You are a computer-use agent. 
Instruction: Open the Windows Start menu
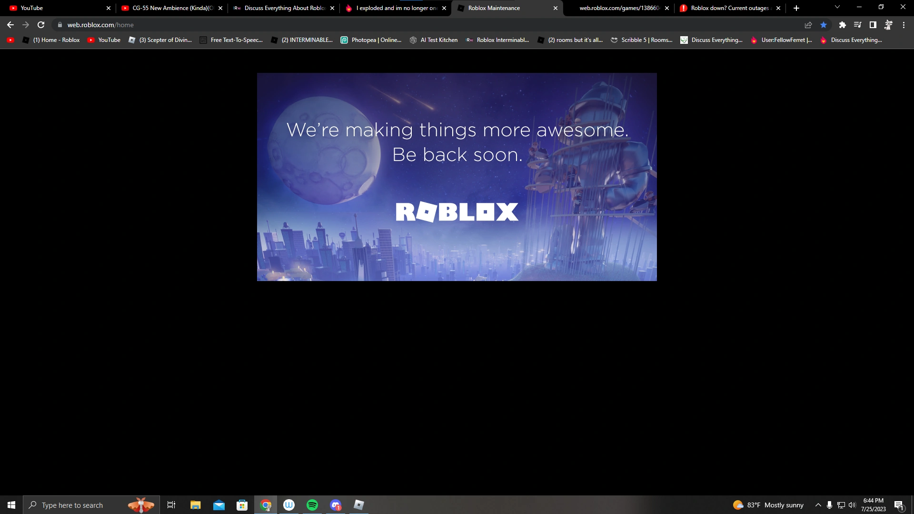click(x=11, y=505)
